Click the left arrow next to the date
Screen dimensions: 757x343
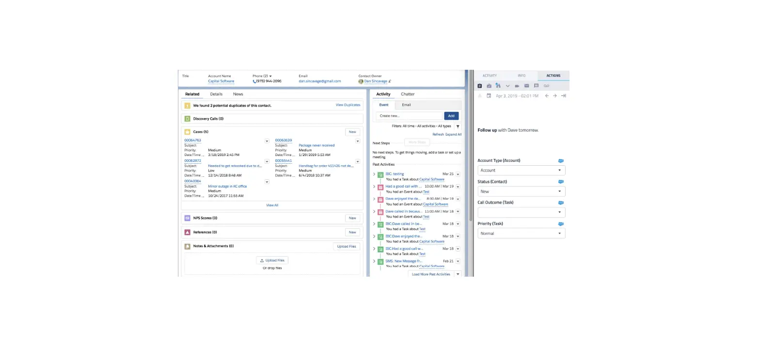pos(547,96)
